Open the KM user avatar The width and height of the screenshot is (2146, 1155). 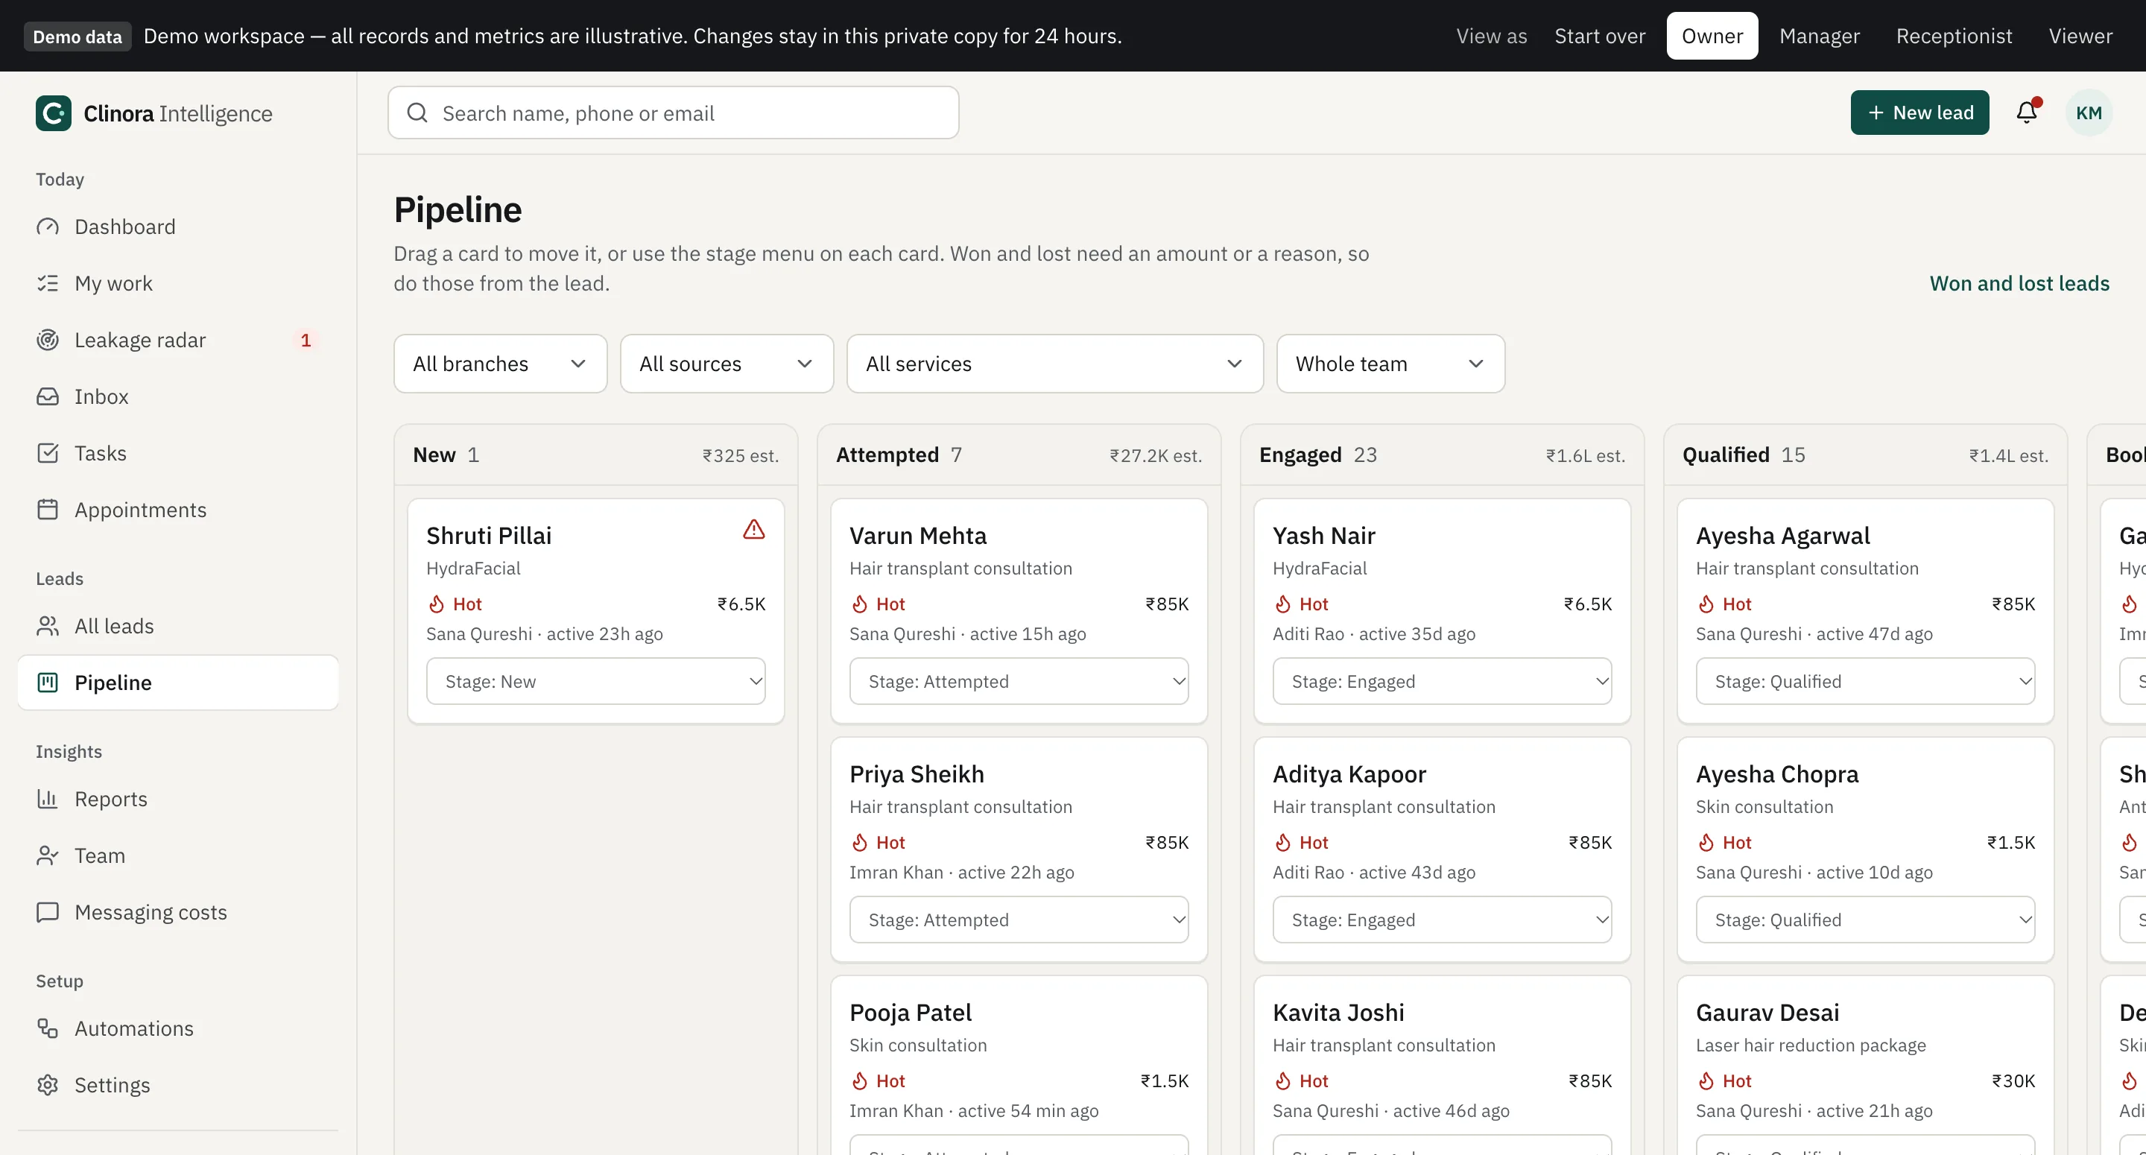click(x=2089, y=113)
